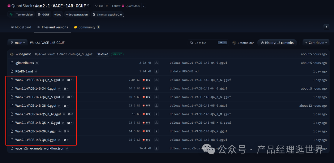Select the Text-to-Video tag

click(21, 15)
